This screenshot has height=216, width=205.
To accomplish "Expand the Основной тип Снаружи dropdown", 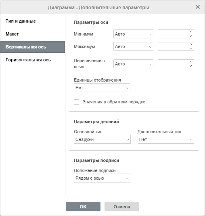I will click(x=102, y=139).
